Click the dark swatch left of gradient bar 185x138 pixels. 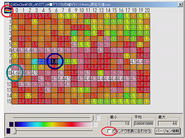pyautogui.click(x=11, y=124)
